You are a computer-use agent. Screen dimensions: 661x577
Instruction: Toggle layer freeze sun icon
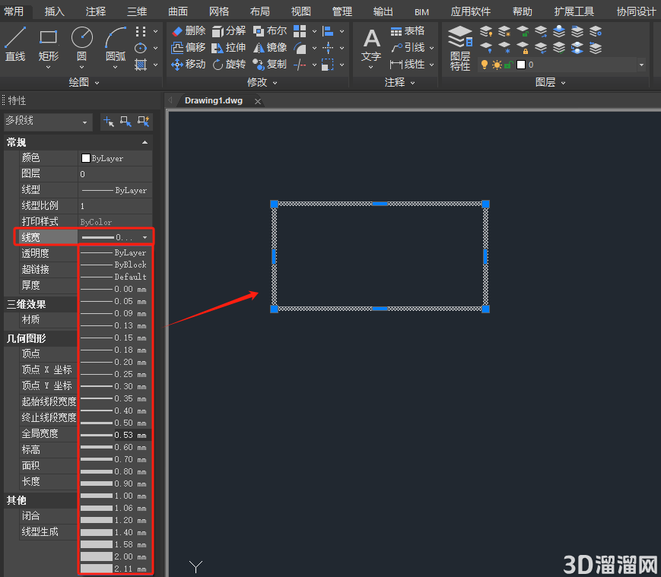pyautogui.click(x=497, y=65)
